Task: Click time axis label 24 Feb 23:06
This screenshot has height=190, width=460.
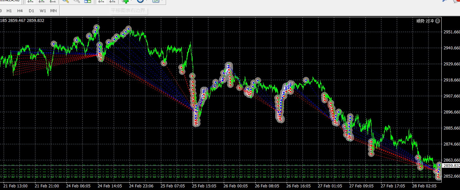Action: [x=141, y=186]
